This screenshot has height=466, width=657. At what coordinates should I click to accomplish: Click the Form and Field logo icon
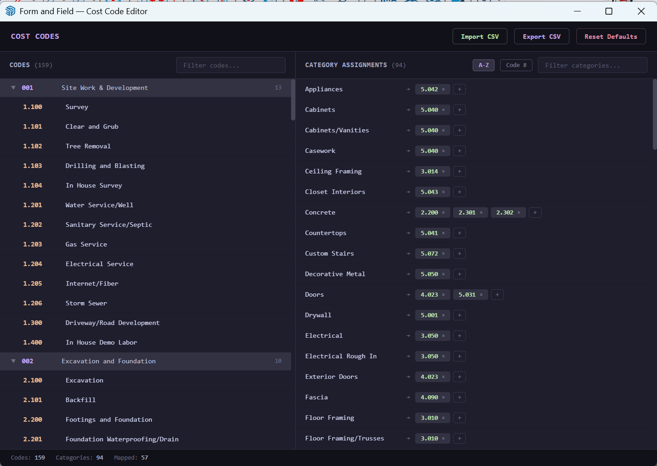tap(10, 11)
